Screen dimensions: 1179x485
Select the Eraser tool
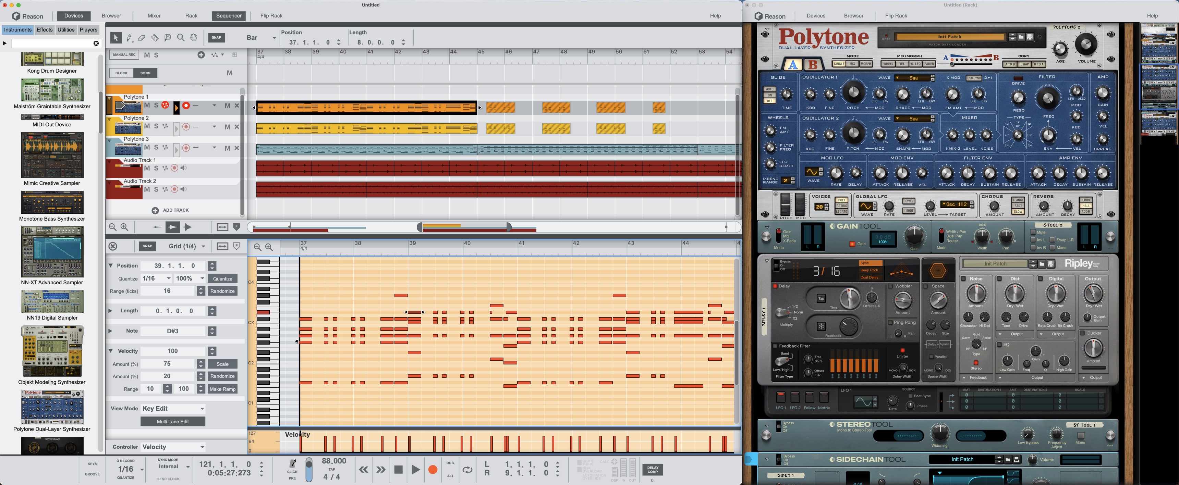point(142,38)
